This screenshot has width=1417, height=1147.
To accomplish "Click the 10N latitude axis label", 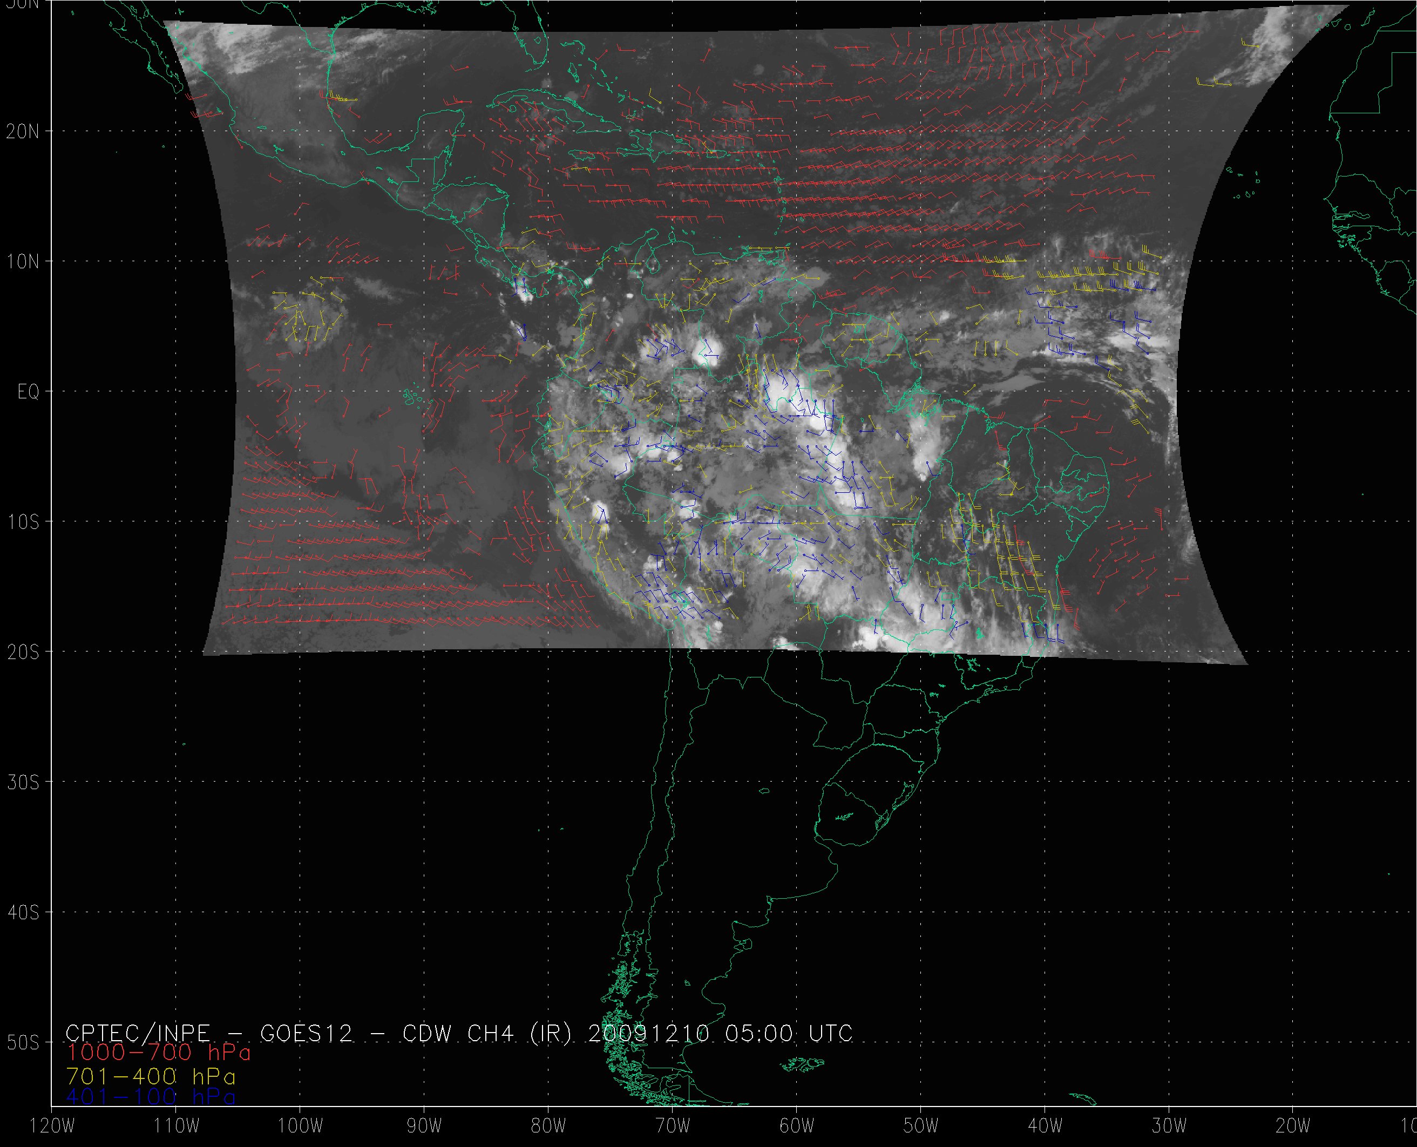I will pyautogui.click(x=23, y=262).
